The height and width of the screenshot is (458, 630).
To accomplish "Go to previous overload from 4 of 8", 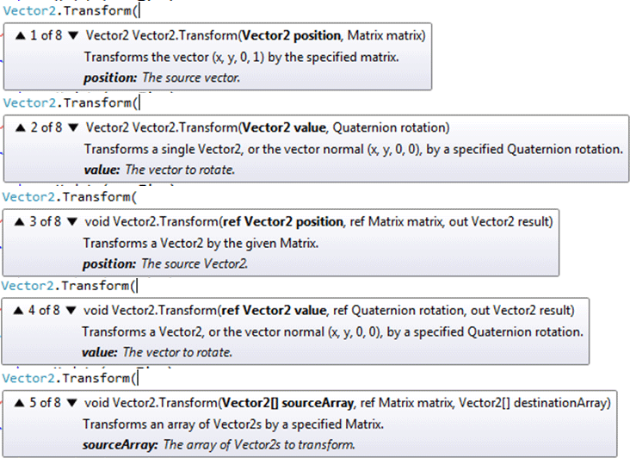I will point(19,310).
